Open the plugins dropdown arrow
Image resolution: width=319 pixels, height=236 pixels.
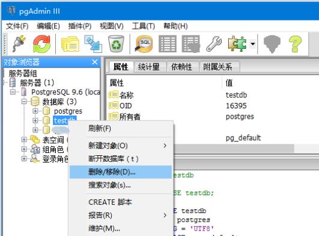point(253,43)
